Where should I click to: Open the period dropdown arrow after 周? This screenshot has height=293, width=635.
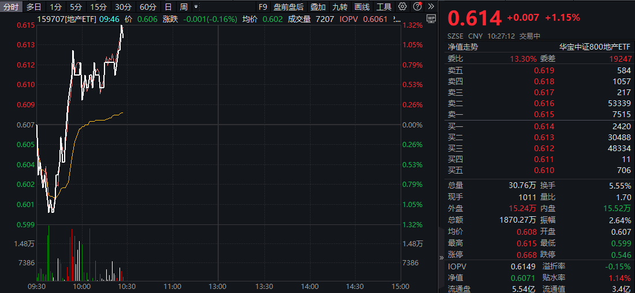coord(196,7)
